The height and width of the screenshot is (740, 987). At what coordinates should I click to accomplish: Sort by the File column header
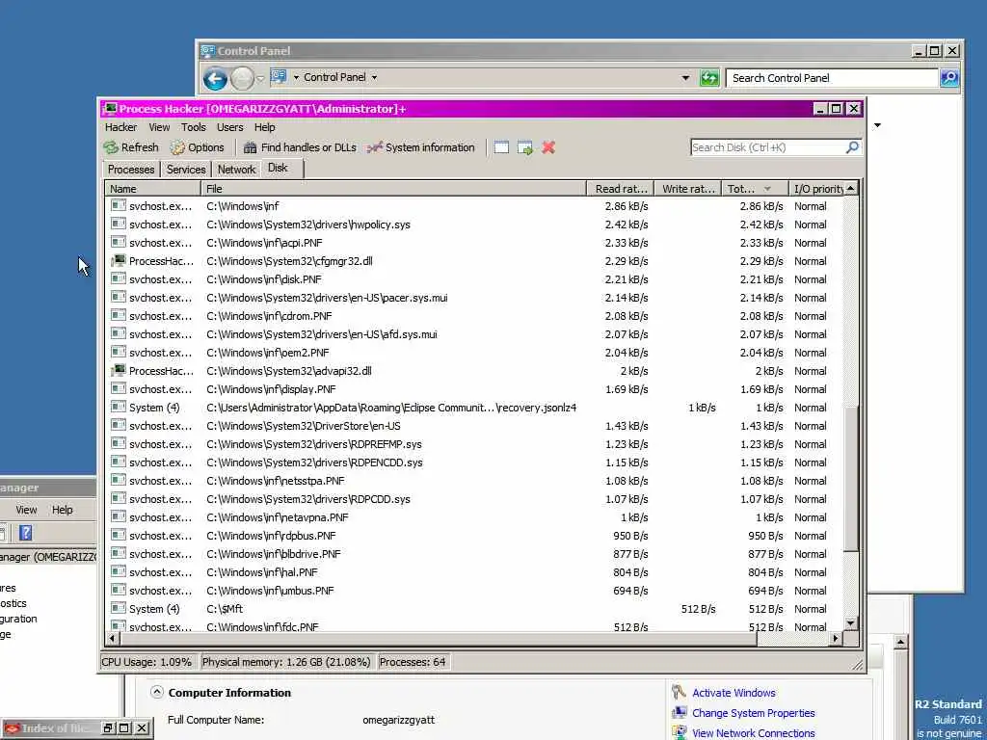[x=393, y=189]
